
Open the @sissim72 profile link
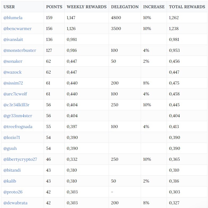click(13, 83)
